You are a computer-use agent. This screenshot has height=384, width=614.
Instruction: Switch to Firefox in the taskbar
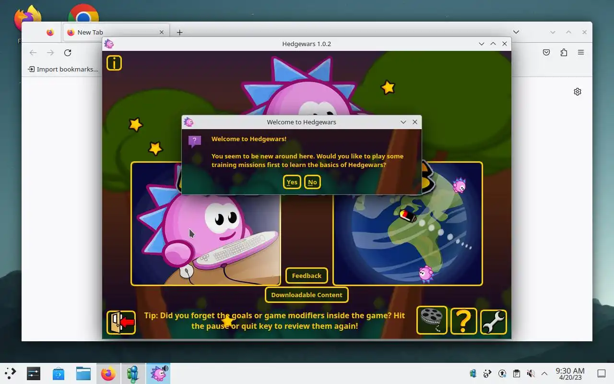(x=108, y=373)
